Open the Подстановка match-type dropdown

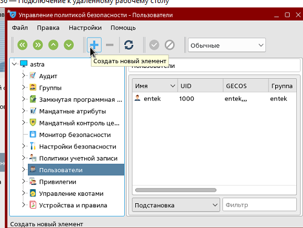[176, 205]
